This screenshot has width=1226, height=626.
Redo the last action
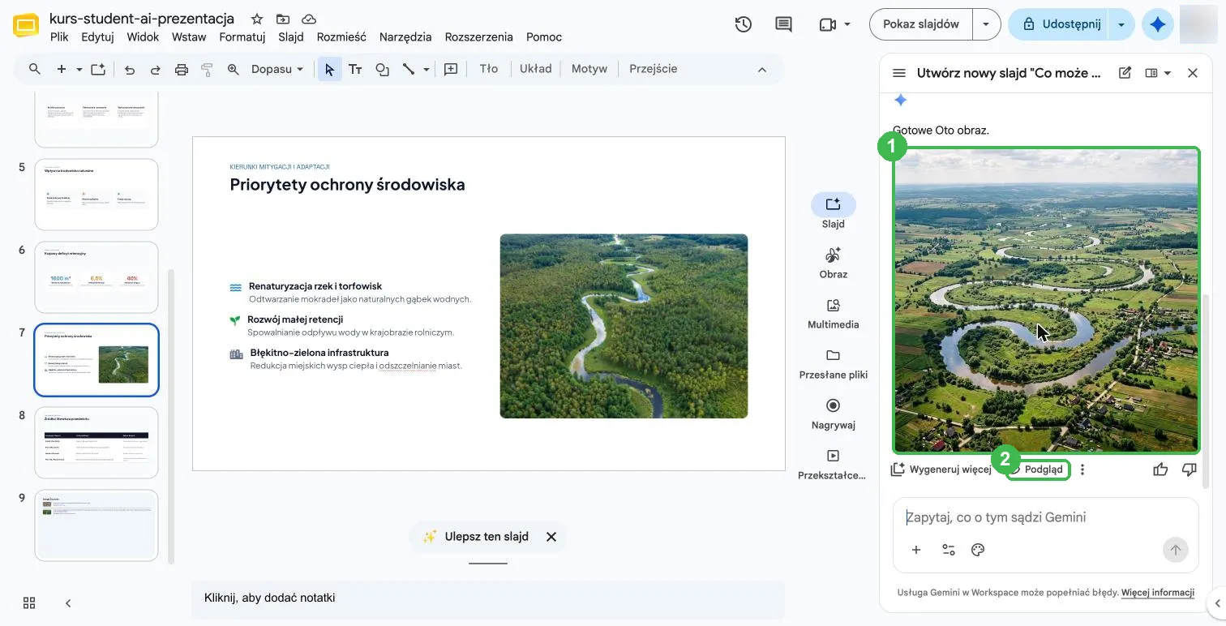[x=156, y=70]
